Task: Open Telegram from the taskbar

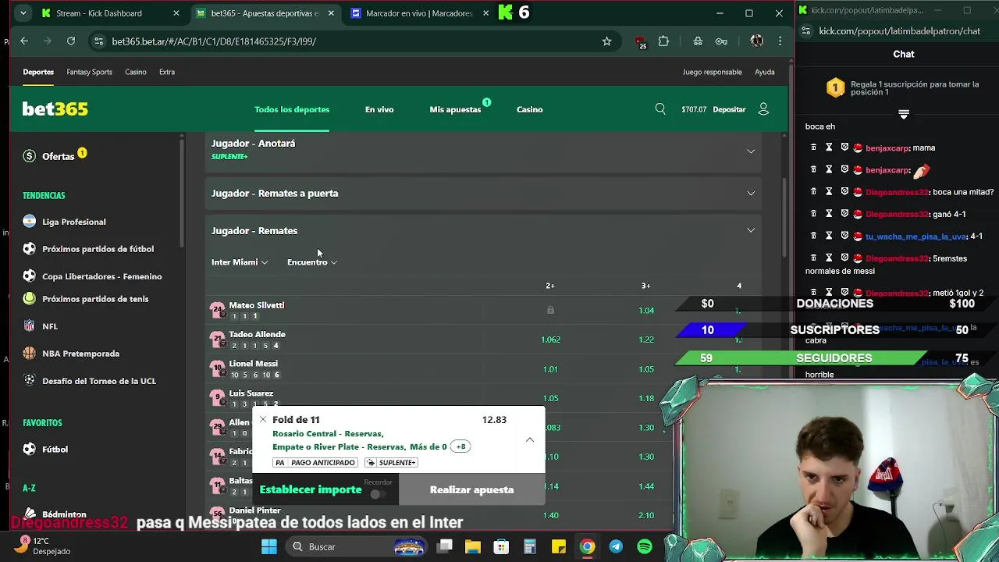Action: (x=616, y=546)
